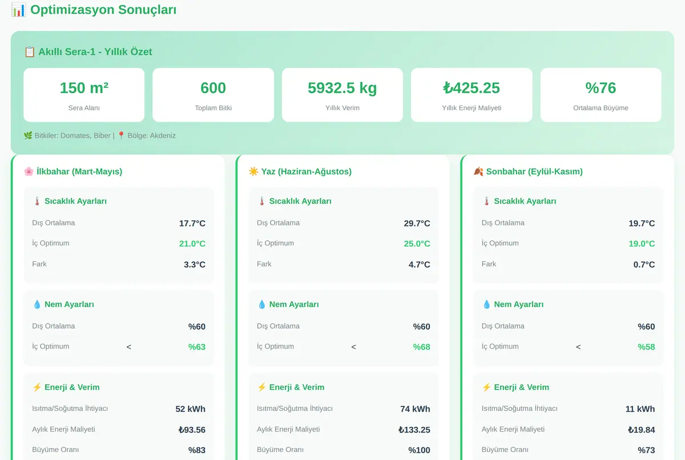This screenshot has height=460, width=685.
Task: Click the Akıllı Sera-1 - Yıllık Özet title
Action: click(x=95, y=52)
